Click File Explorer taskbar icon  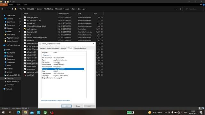[x=25, y=112]
